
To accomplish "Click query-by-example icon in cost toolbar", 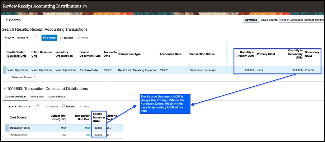I will click(x=38, y=106).
